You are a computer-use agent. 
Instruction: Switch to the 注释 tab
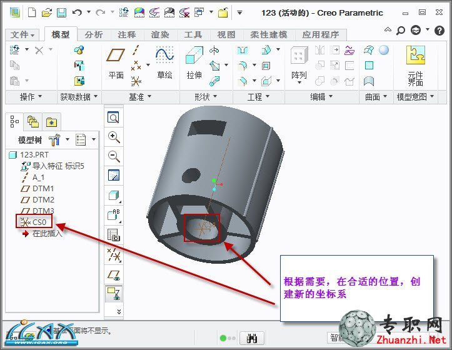tap(126, 35)
